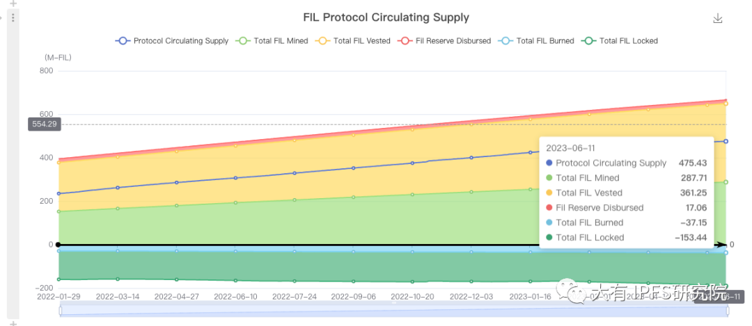Click the light green Total FIL Mined area

pos(279,222)
